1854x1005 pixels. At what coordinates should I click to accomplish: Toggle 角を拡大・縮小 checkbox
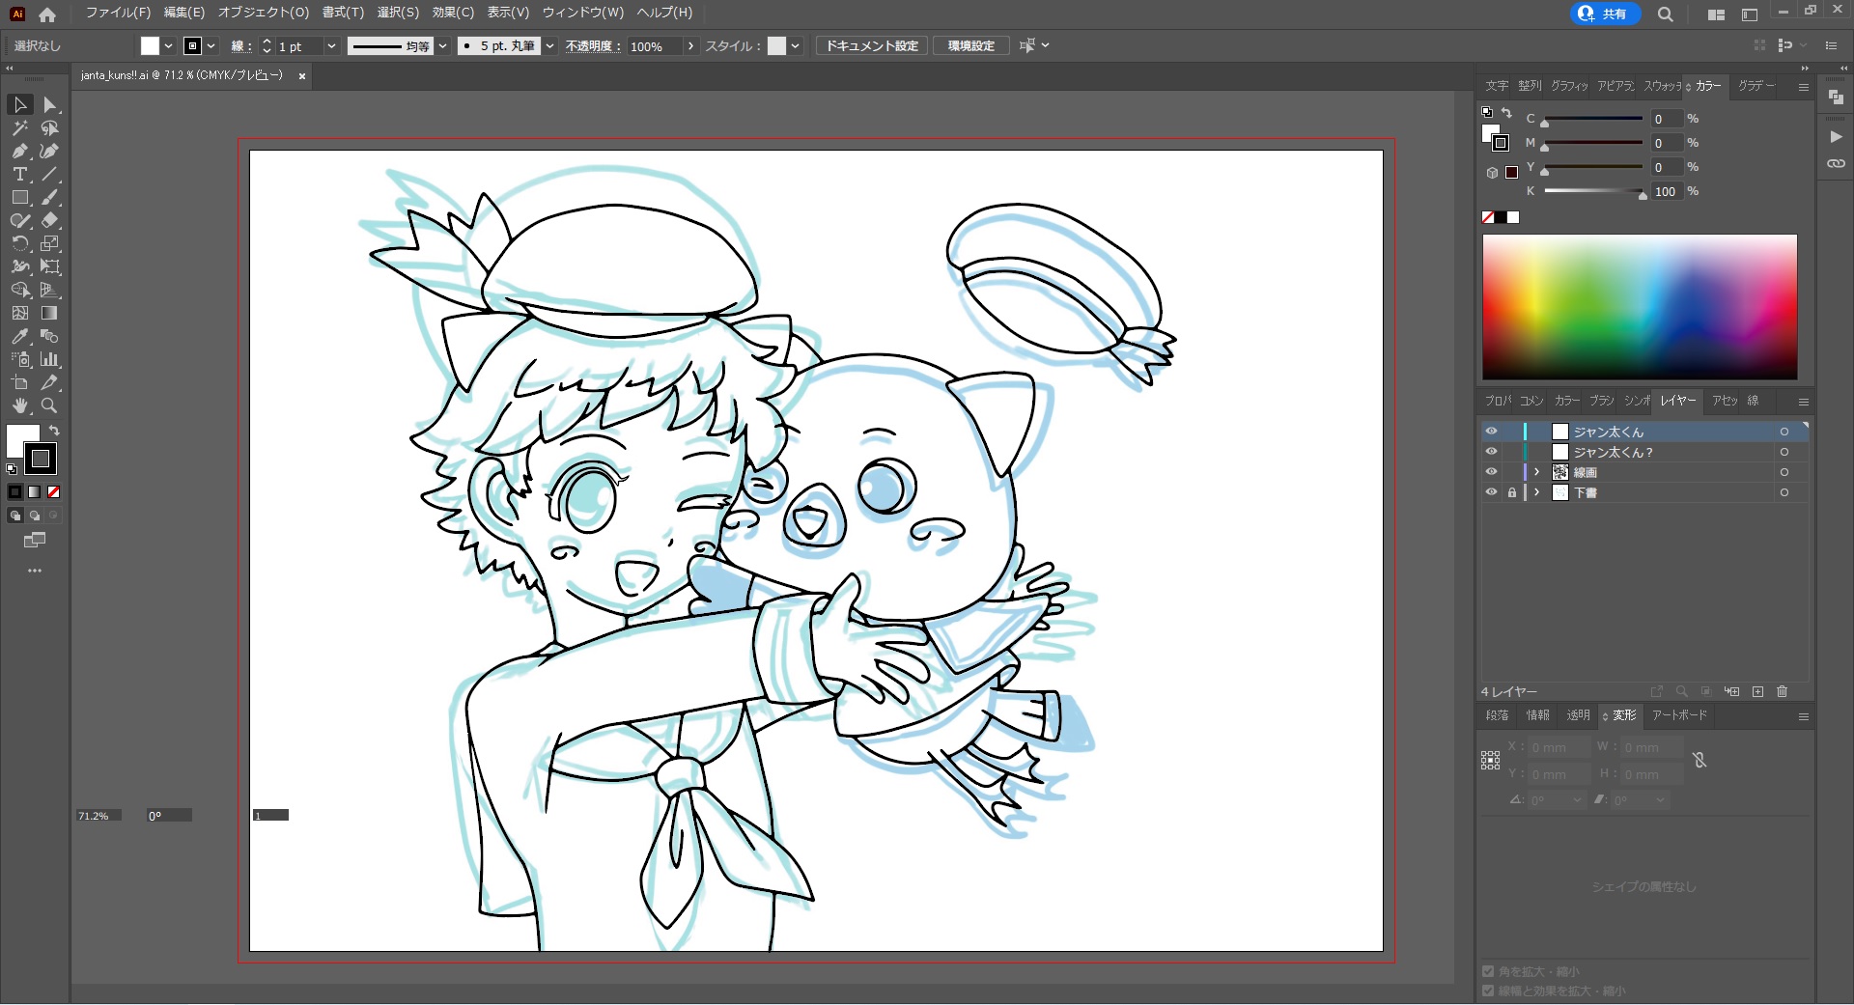1488,971
